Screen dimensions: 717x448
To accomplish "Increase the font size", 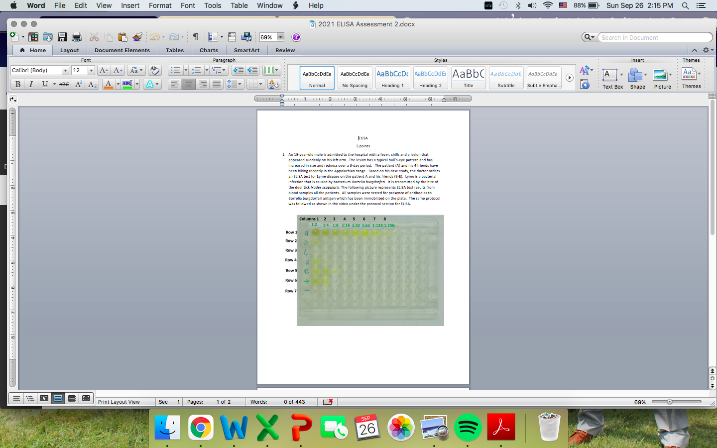I will tap(104, 70).
